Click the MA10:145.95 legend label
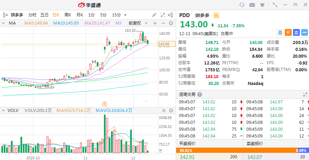This screenshot has width=309, height=160. click(66, 23)
